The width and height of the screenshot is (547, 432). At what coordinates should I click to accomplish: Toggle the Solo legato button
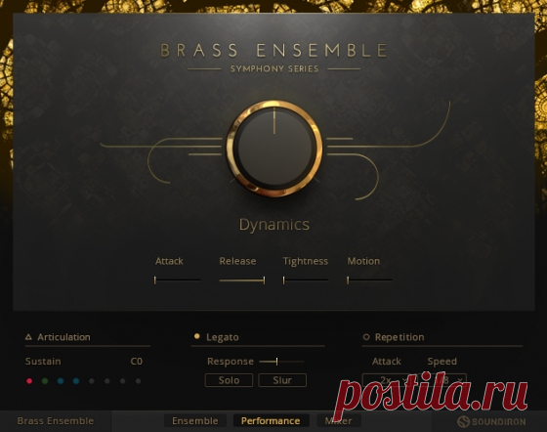[229, 380]
